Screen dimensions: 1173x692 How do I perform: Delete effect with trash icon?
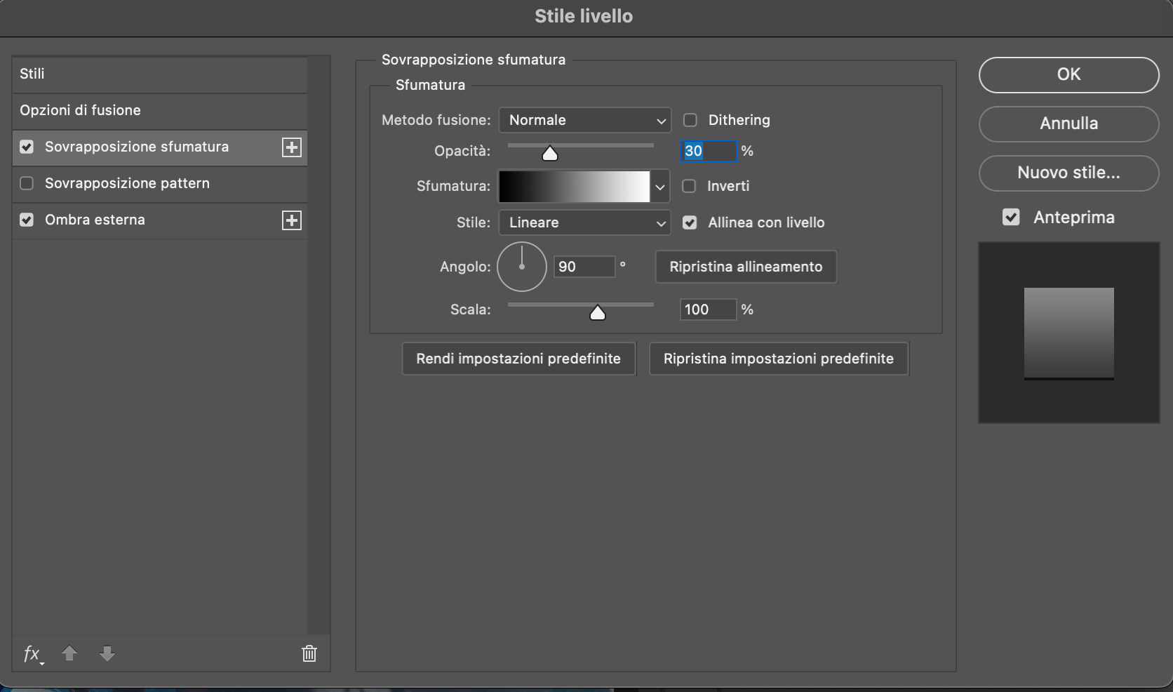[309, 654]
